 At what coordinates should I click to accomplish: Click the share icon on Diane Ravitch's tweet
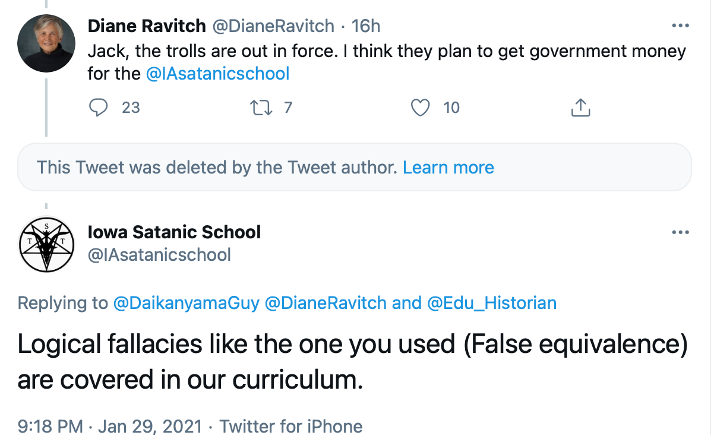tap(580, 107)
